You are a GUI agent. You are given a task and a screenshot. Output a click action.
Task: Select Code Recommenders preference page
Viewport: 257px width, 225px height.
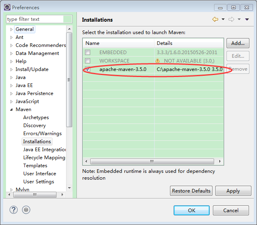40,45
